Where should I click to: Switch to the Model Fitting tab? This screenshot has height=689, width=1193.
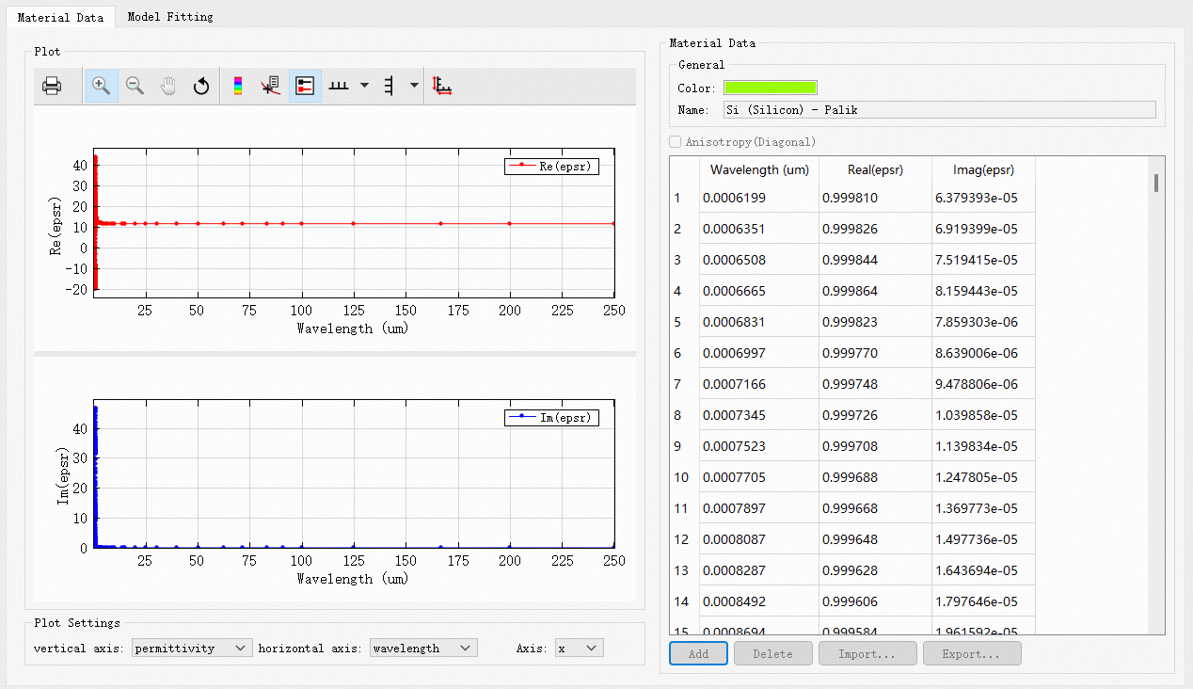(x=170, y=17)
